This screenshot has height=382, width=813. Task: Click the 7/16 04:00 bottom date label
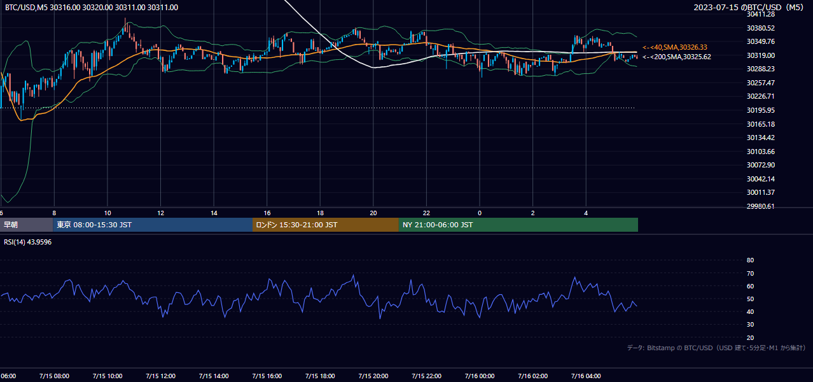point(586,376)
